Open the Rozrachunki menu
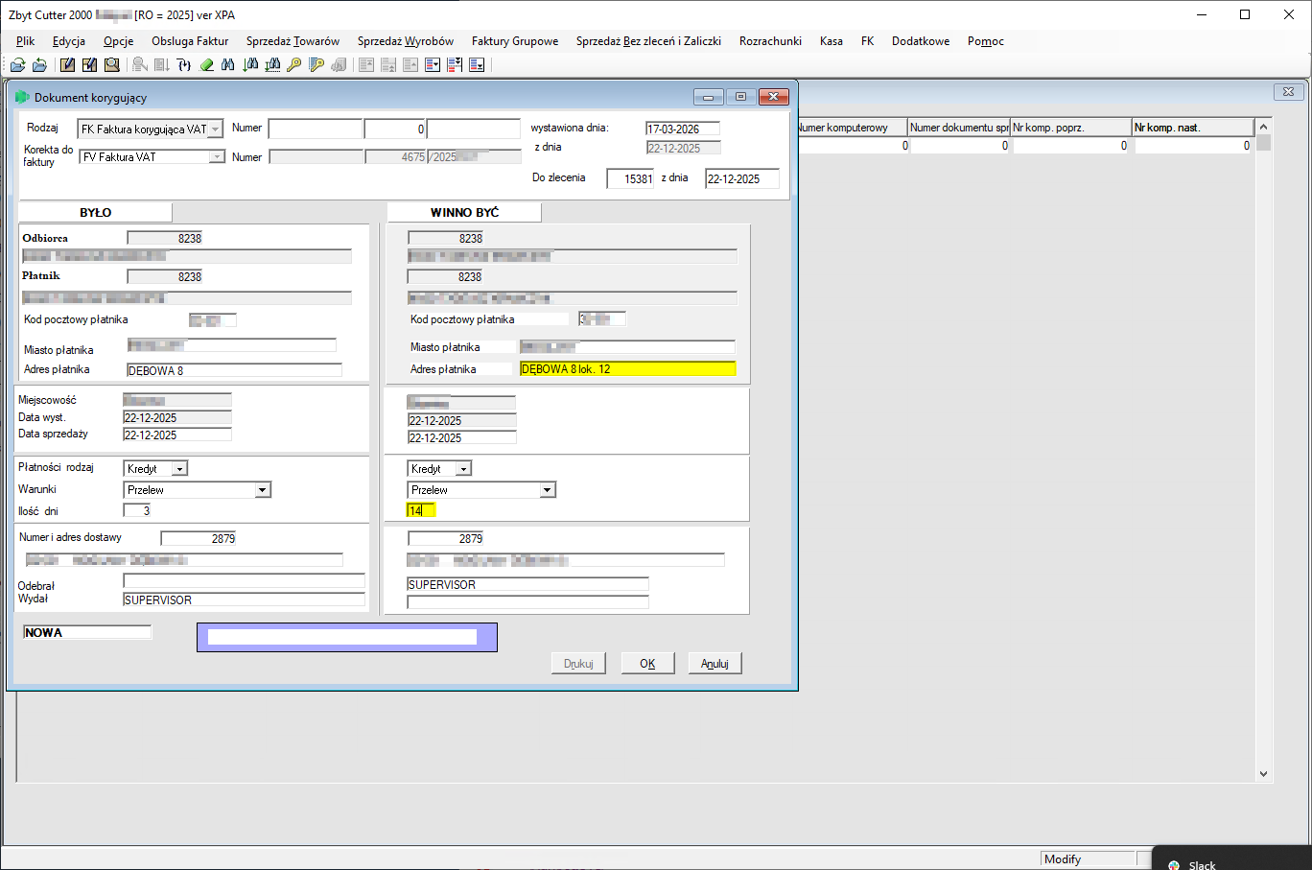 click(770, 41)
